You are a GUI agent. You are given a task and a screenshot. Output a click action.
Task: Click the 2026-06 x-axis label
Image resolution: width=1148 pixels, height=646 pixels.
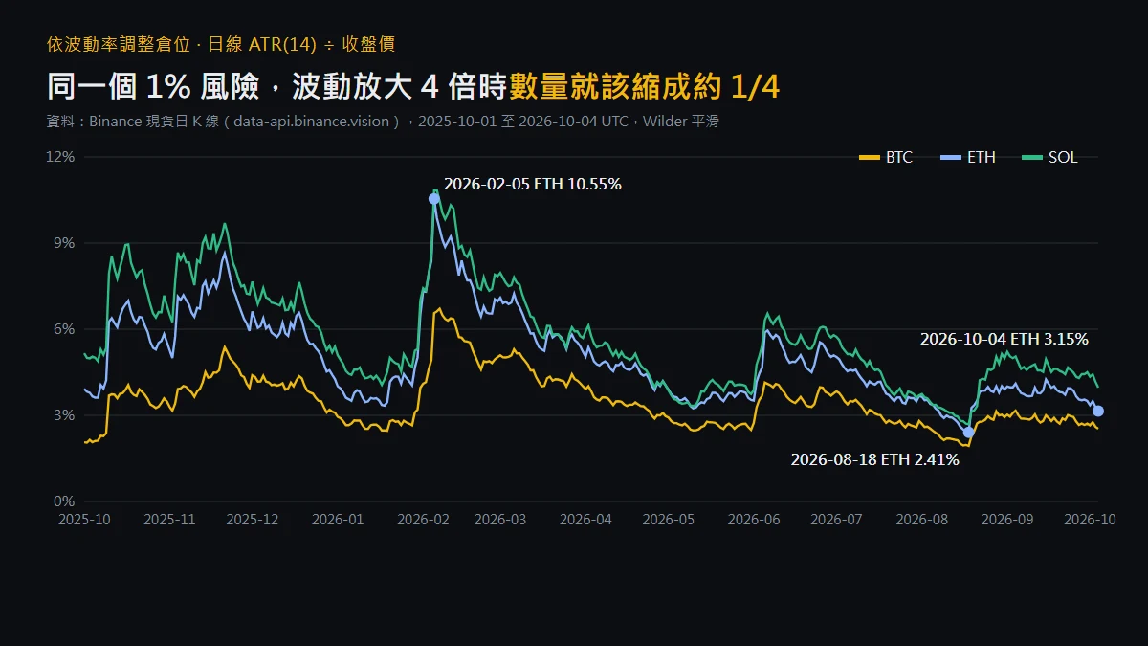click(754, 520)
